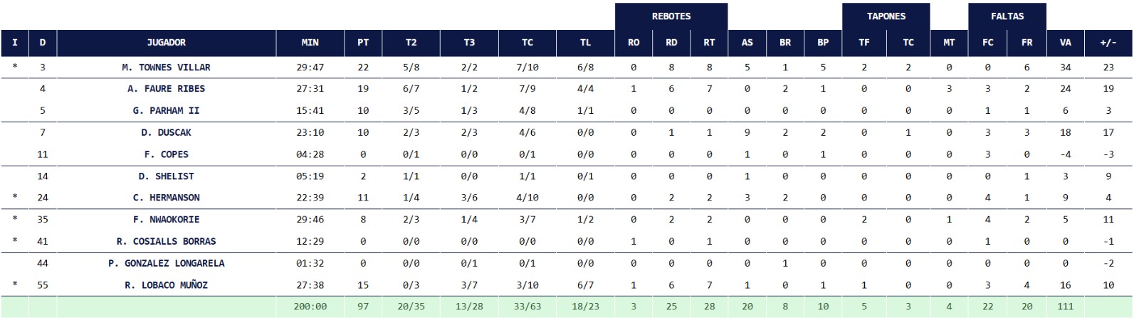This screenshot has width=1139, height=320.
Task: Click the MIN column header
Action: tap(310, 43)
